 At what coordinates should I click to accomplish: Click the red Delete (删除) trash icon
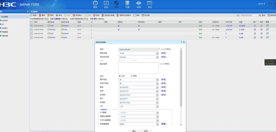pos(40,15)
